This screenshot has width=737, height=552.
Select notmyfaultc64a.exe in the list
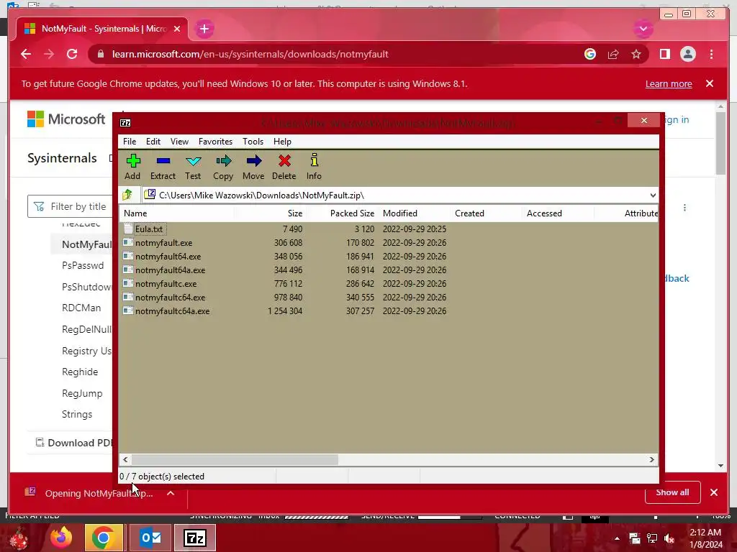(172, 310)
